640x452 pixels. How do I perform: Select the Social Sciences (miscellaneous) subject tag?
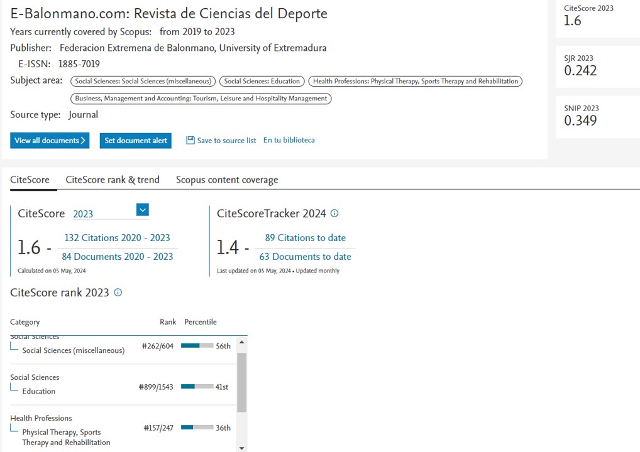tap(143, 81)
